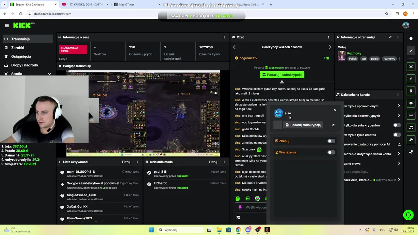
Task: Toggle Zbanuj for user eiso
Action: [x=331, y=141]
